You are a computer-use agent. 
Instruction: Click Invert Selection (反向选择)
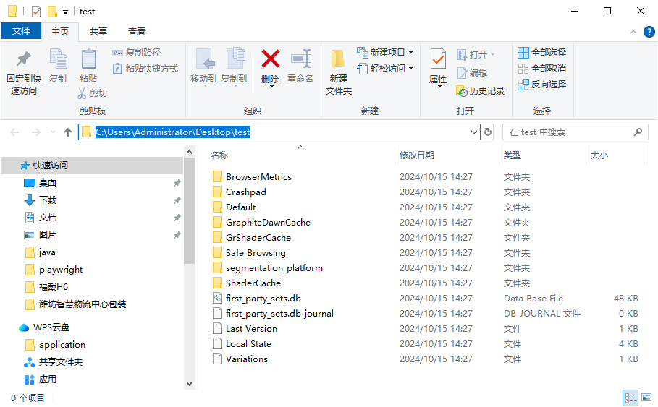tap(541, 85)
